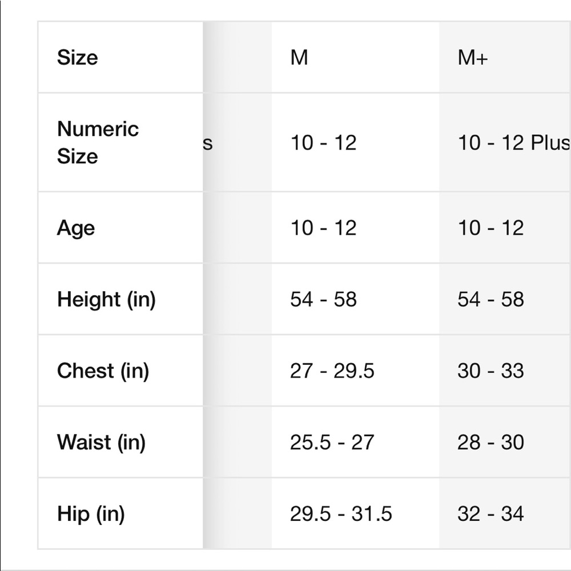Select the M height 54 - 58 cell
This screenshot has width=571, height=571.
[x=355, y=299]
